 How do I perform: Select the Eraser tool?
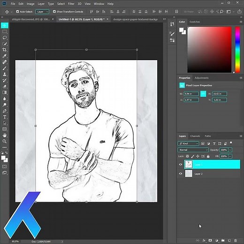coord(5,86)
